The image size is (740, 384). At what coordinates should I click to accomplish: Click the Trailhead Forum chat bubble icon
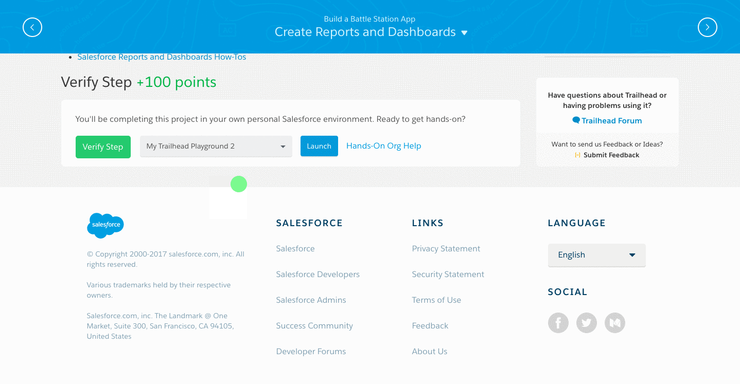[x=576, y=120]
